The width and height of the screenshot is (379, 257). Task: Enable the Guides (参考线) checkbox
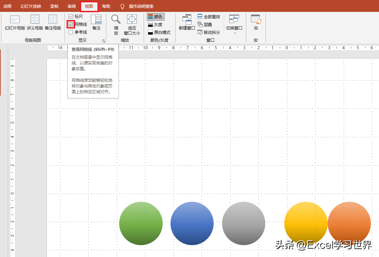[x=71, y=32]
